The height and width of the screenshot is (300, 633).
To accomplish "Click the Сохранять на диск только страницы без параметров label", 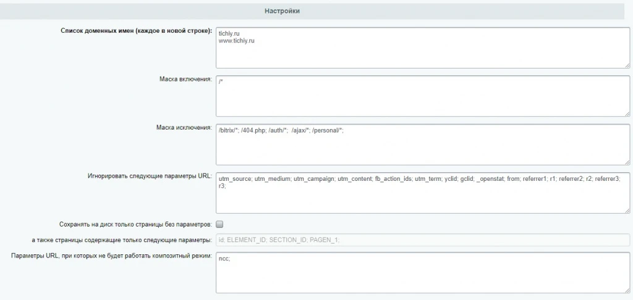I will (x=135, y=224).
